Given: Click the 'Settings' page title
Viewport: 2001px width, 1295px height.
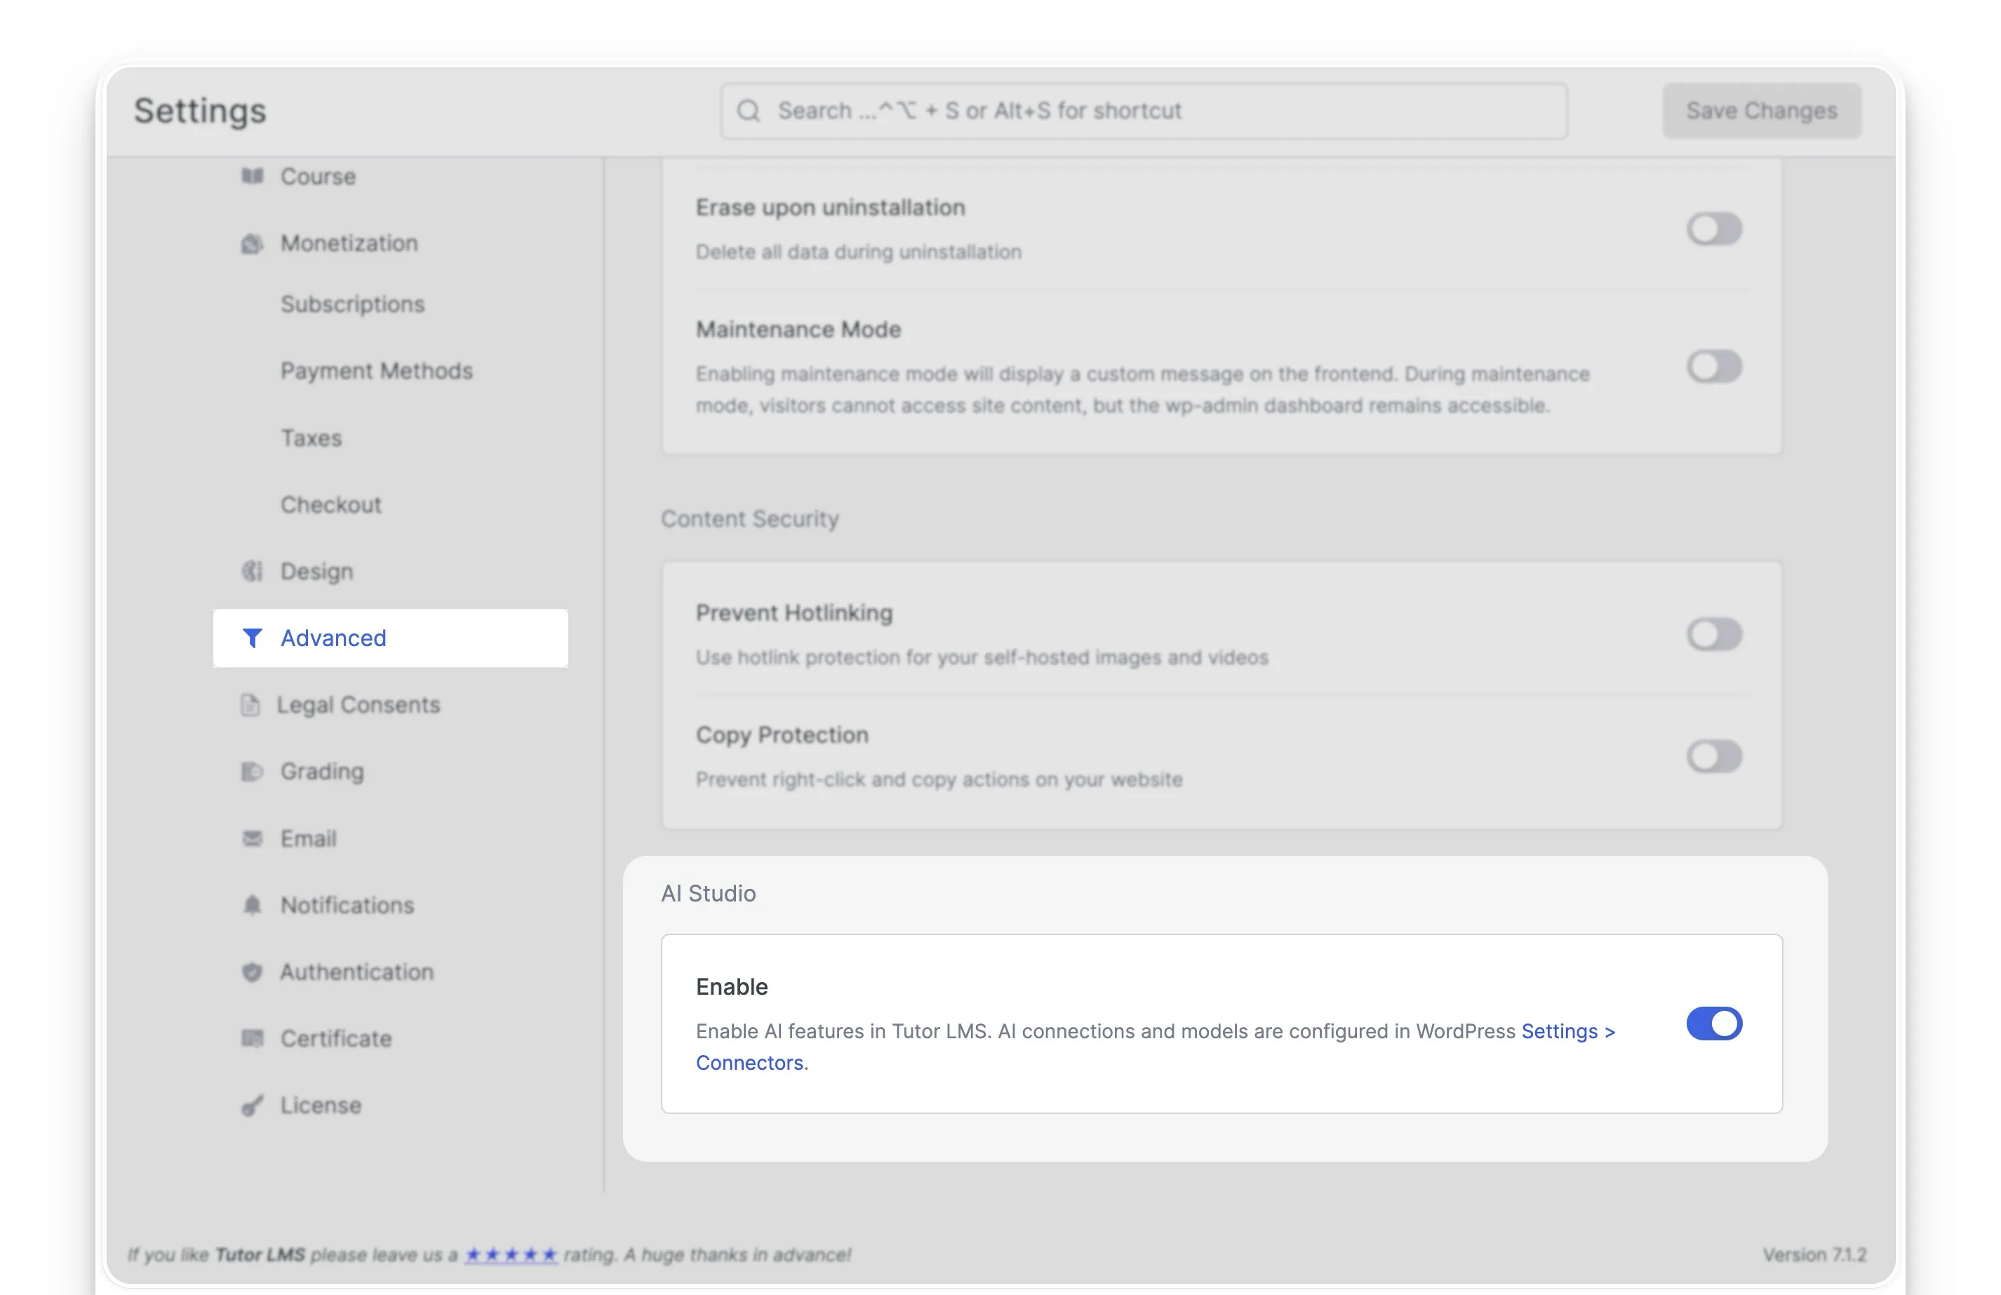Looking at the screenshot, I should [x=200, y=111].
